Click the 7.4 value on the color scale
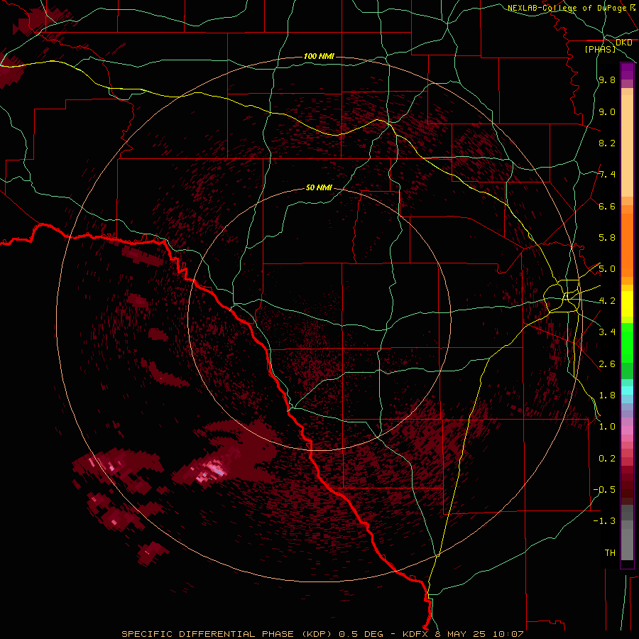Image resolution: width=639 pixels, height=639 pixels. (607, 175)
